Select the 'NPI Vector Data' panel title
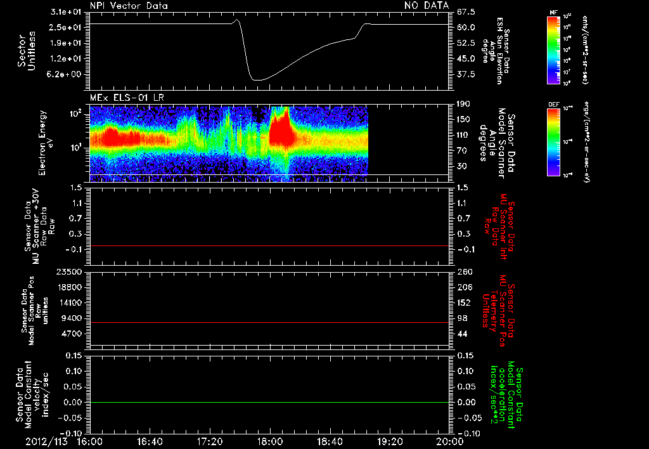Image resolution: width=649 pixels, height=449 pixels. coord(129,6)
